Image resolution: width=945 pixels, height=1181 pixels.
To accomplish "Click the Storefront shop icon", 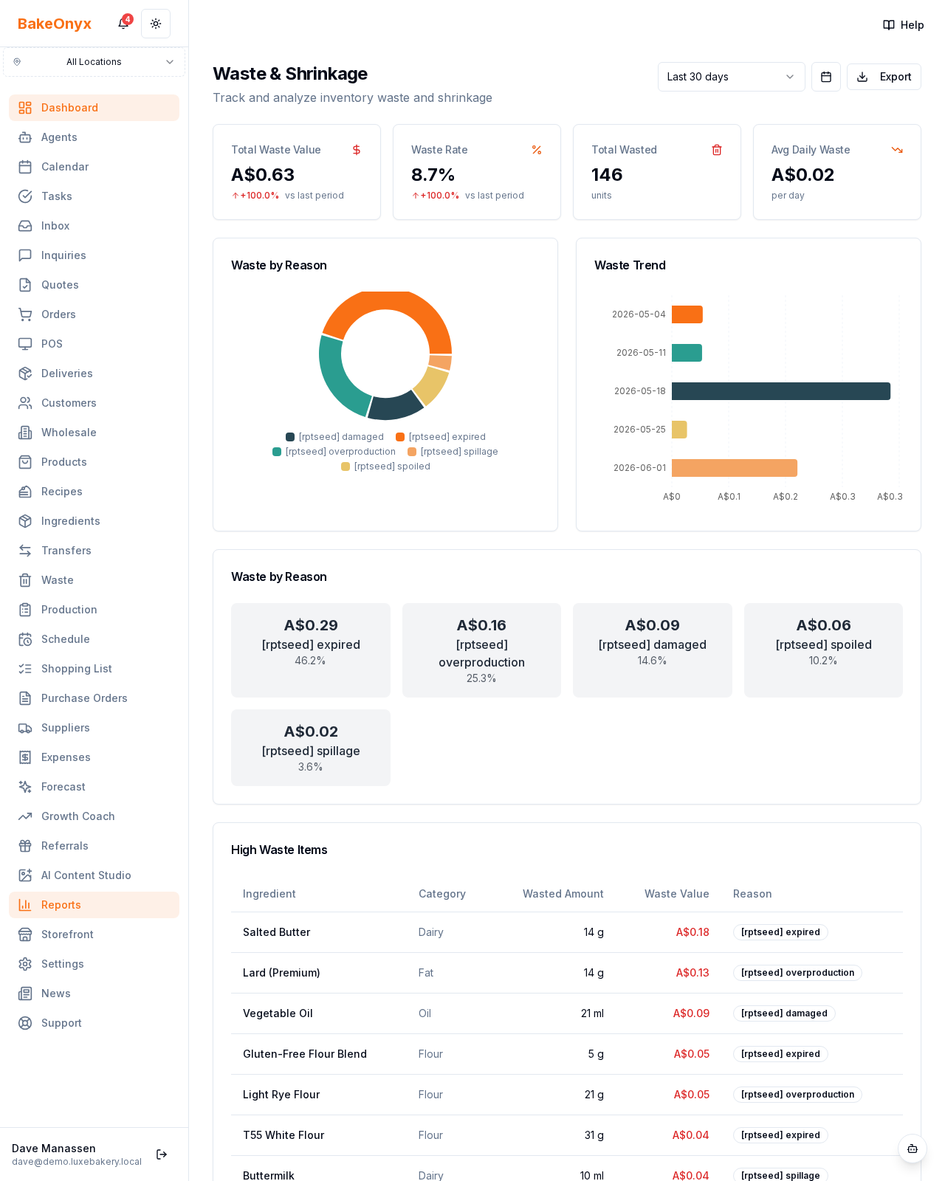I will [25, 934].
